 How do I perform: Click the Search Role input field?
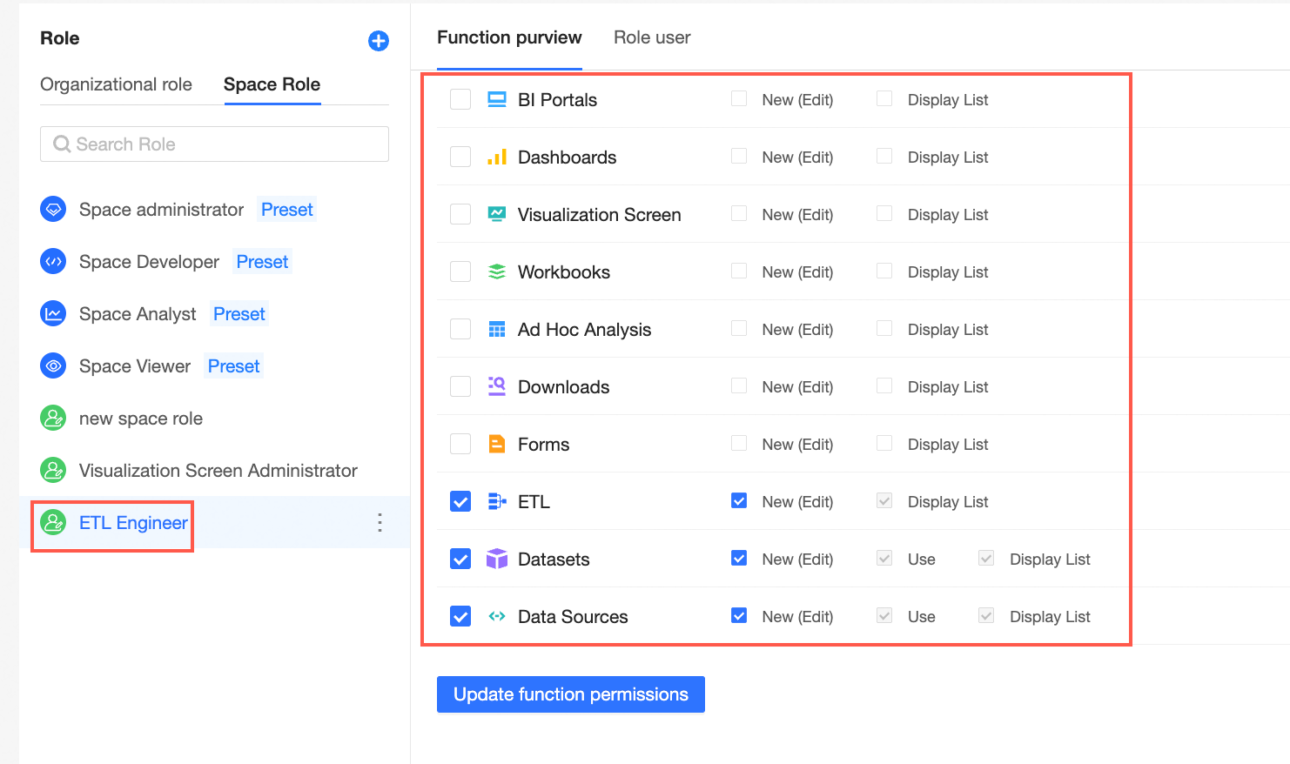[x=214, y=144]
